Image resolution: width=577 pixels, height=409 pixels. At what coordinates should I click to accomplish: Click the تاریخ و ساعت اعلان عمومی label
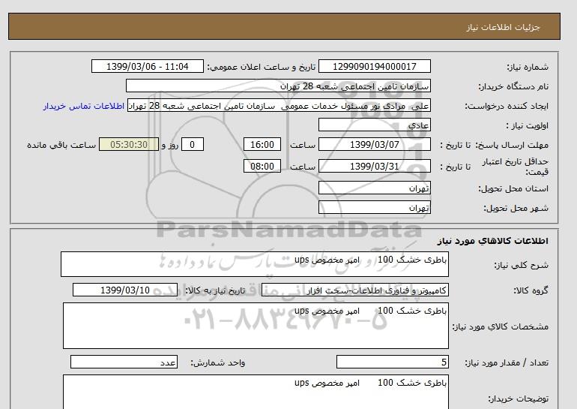click(x=262, y=67)
